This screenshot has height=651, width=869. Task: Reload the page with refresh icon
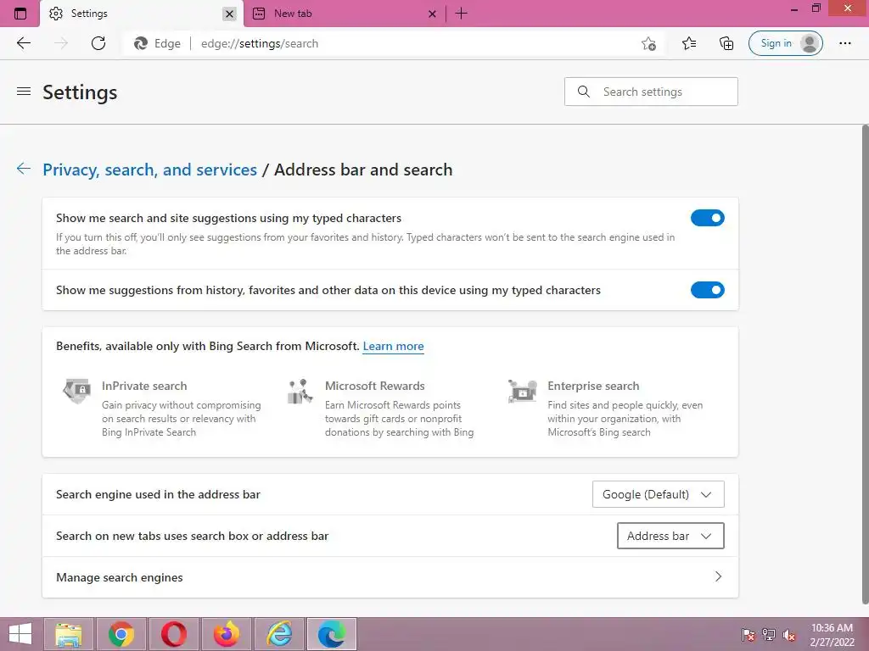[98, 43]
